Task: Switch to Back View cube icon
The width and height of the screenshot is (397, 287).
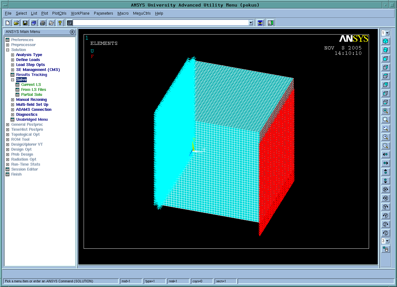Action: [x=385, y=85]
